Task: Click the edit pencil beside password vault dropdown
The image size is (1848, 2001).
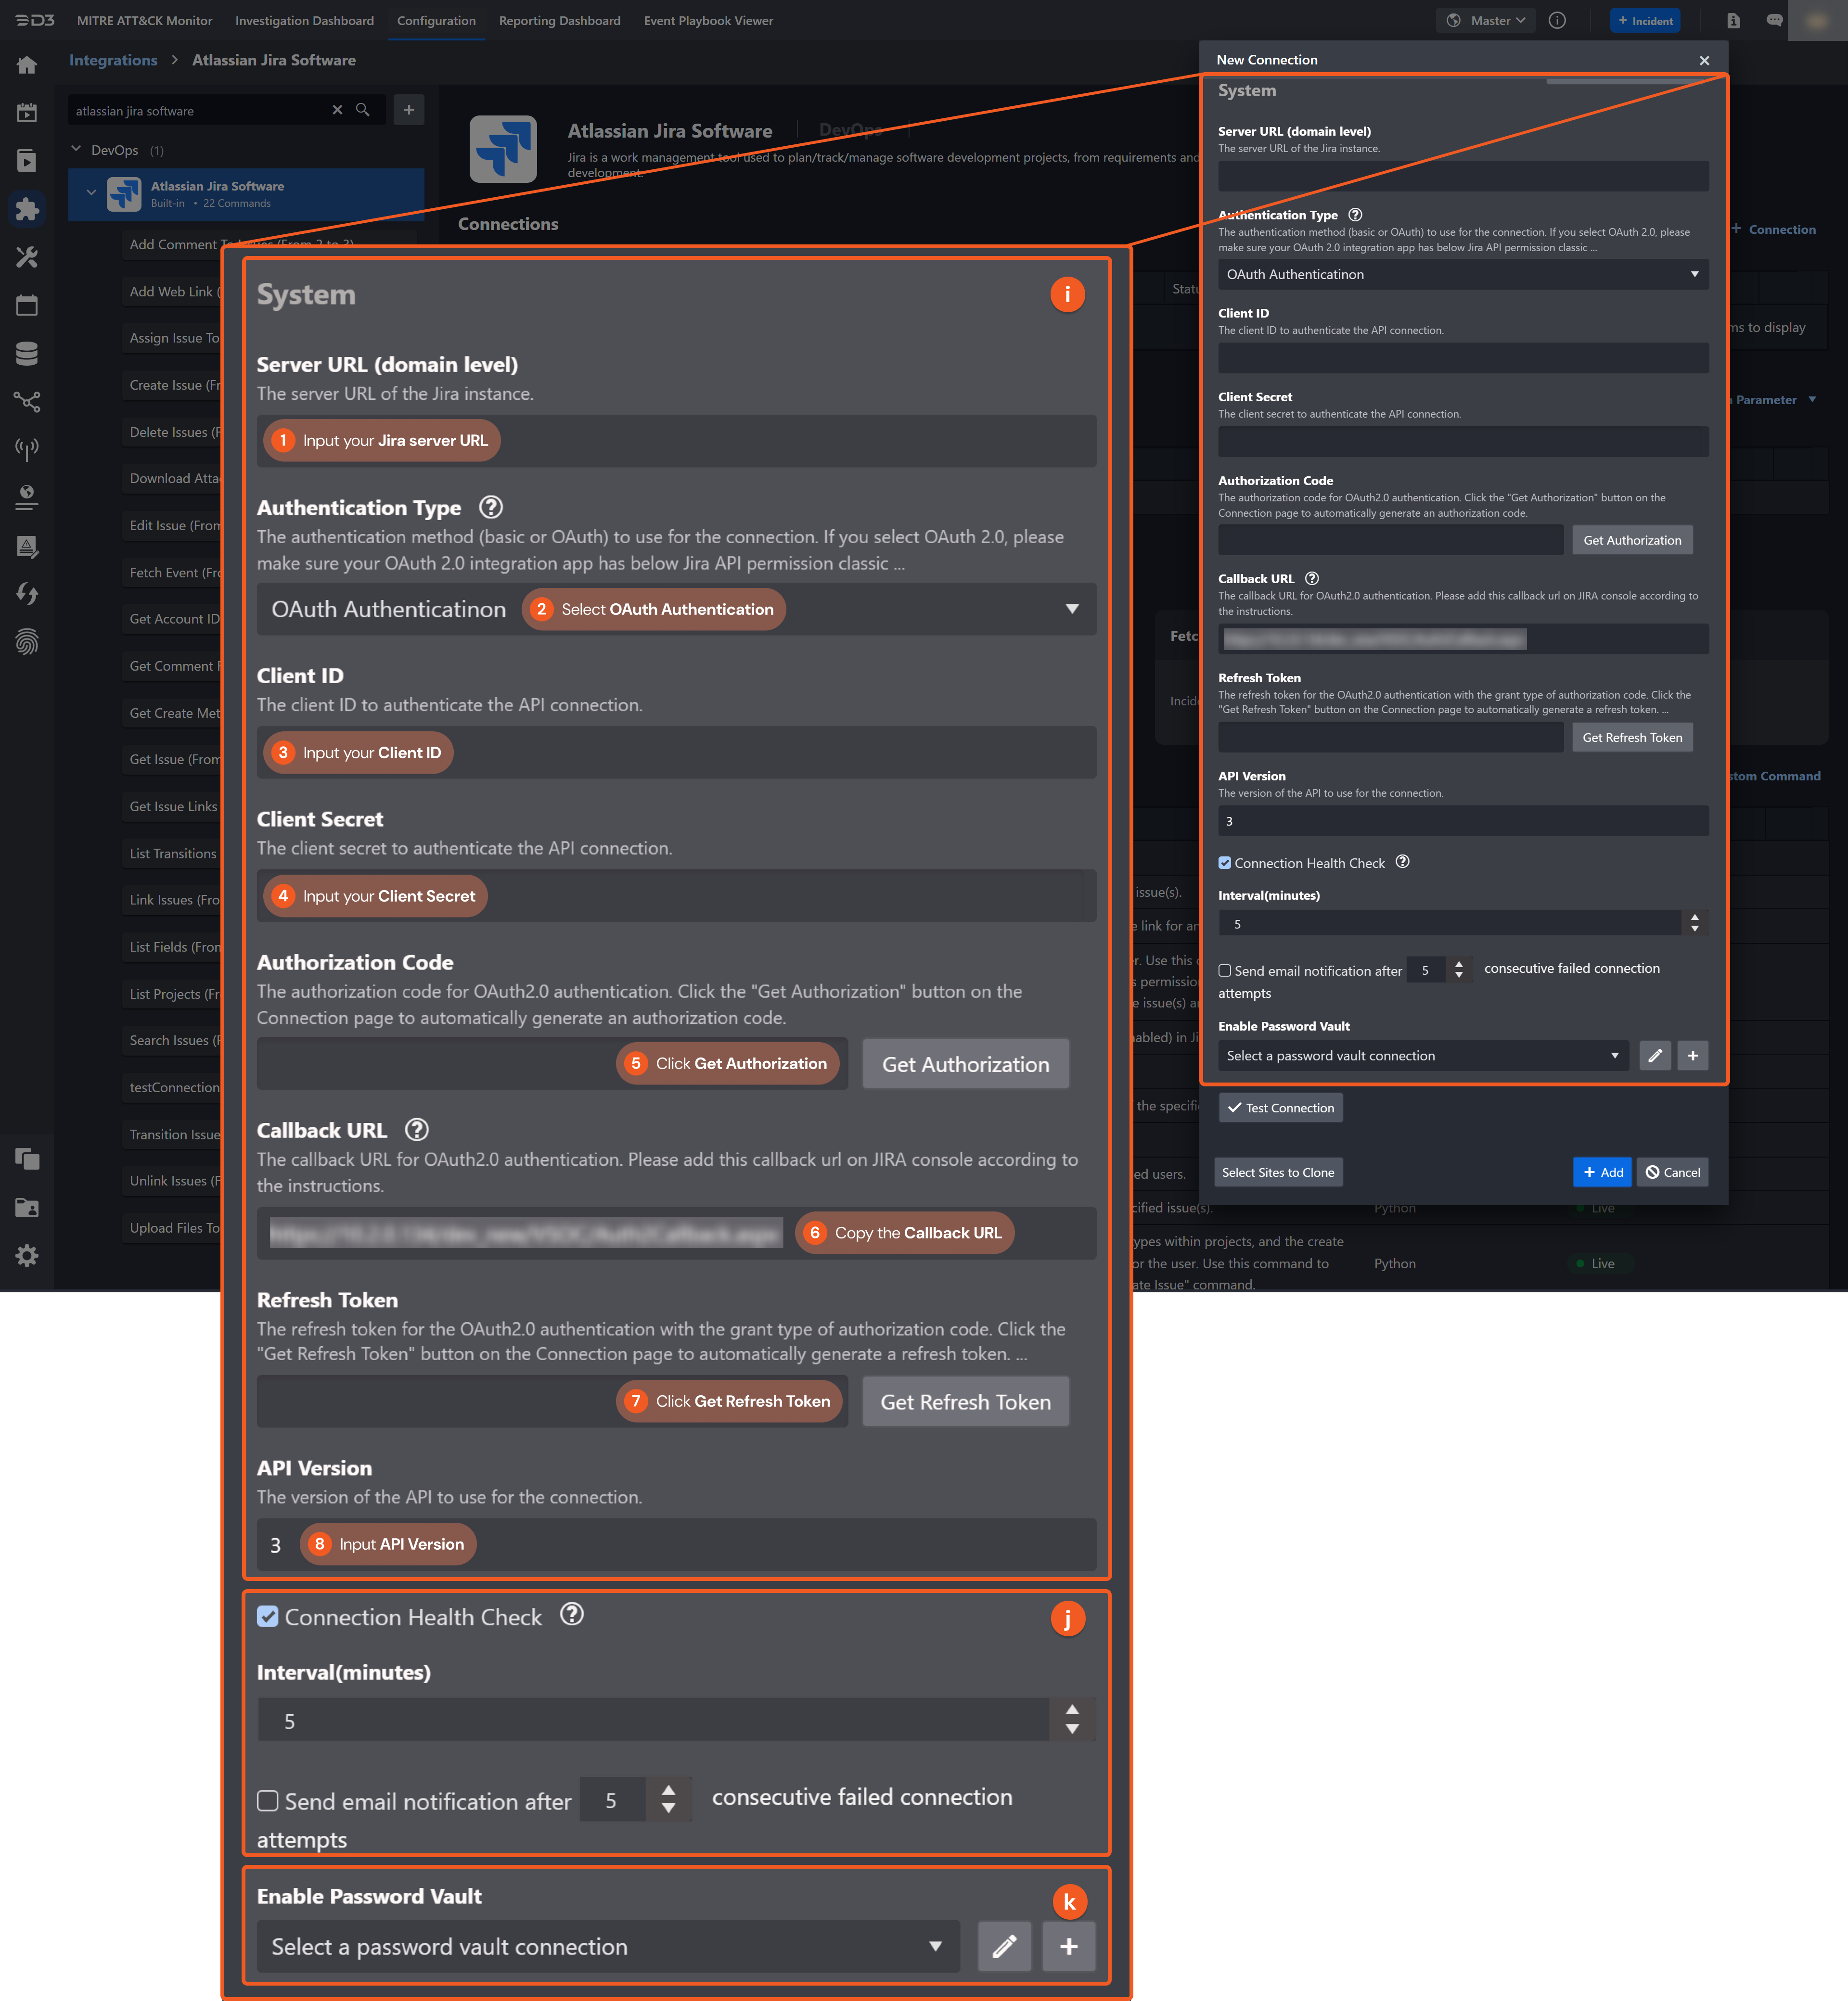Action: point(1655,1056)
